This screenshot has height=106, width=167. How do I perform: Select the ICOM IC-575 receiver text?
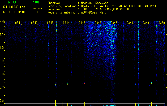pos(106,9)
